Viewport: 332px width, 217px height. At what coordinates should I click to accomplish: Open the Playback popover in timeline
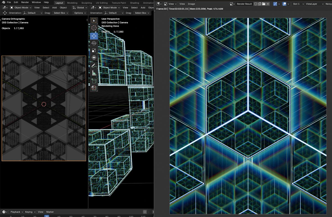pyautogui.click(x=17, y=212)
